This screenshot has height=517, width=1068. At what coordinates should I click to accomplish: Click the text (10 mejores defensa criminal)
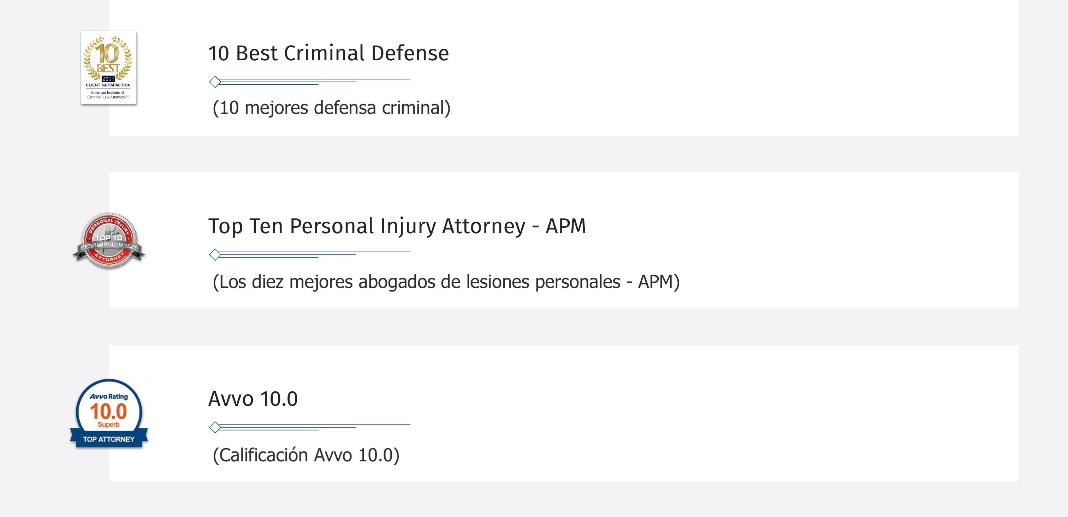click(x=331, y=108)
